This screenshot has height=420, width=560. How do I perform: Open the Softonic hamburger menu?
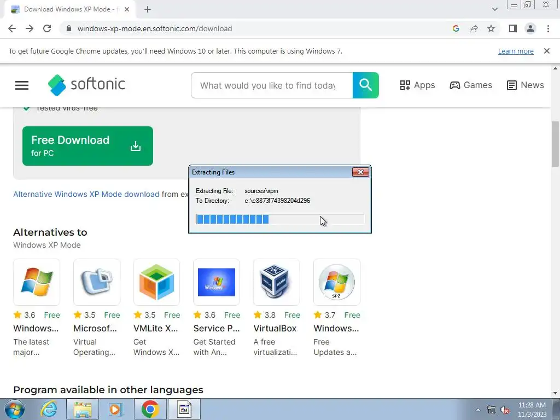[22, 85]
